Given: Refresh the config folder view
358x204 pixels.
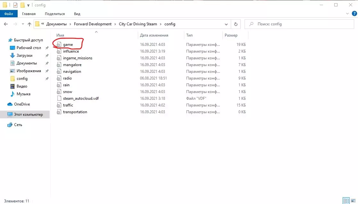Looking at the screenshot, I should [236, 24].
